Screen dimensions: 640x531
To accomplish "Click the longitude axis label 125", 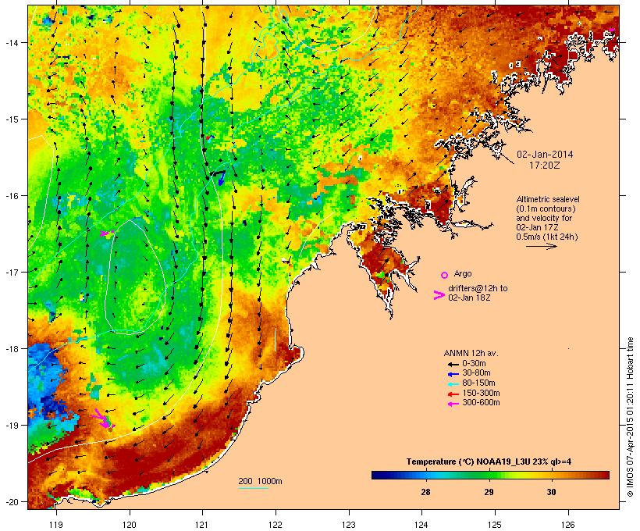I will point(495,525).
